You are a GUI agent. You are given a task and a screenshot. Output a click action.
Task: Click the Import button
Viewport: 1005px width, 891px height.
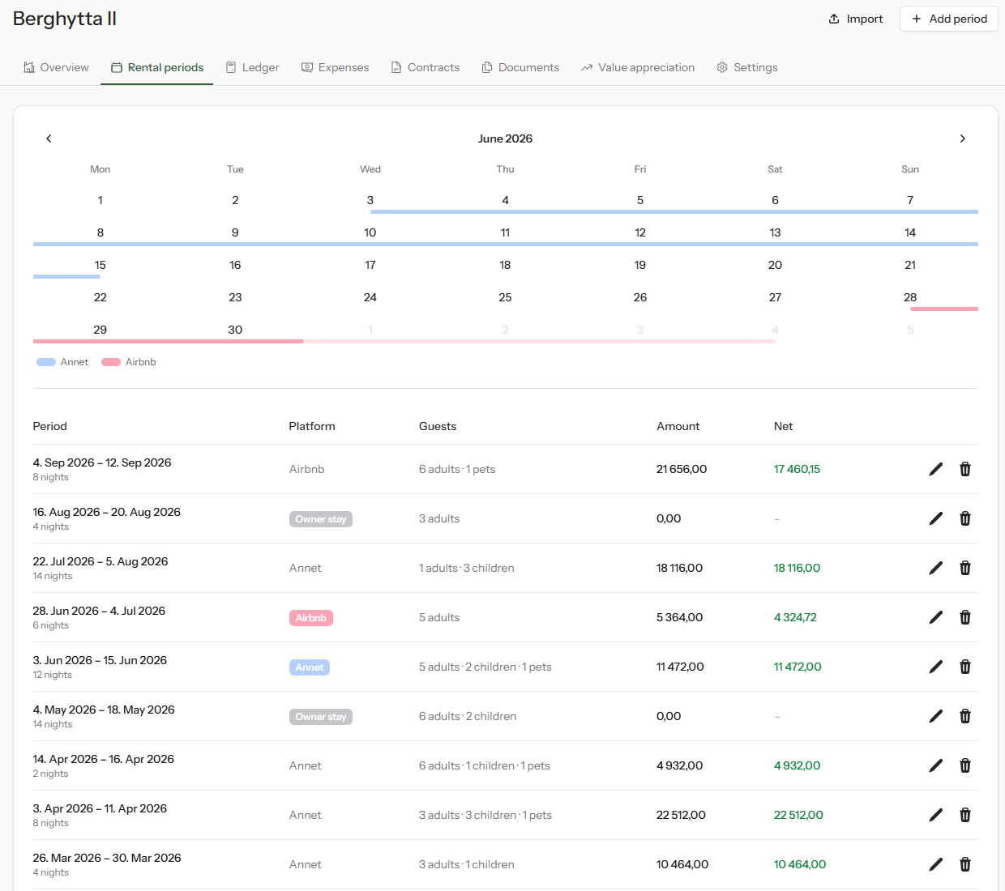[856, 19]
